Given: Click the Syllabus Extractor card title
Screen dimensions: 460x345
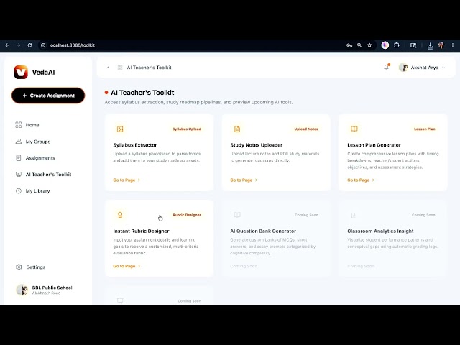Looking at the screenshot, I should [x=135, y=145].
